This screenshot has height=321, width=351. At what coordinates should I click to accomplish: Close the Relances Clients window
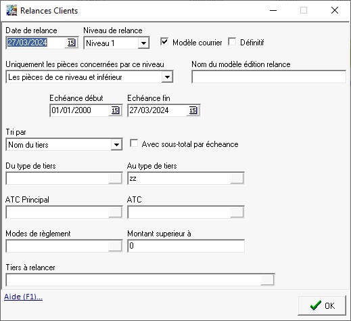click(x=335, y=10)
